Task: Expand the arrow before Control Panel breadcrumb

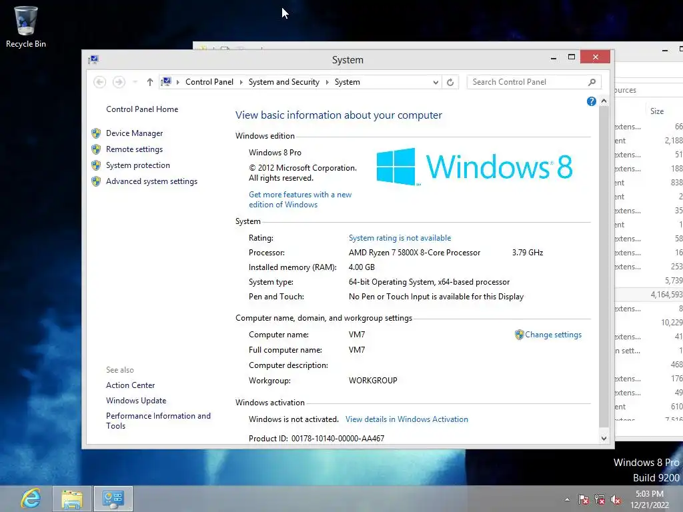Action: 177,82
